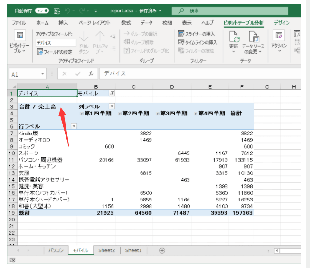Expand the 第4四半期 group
Viewport: 310px width, 268px height.
[x=195, y=114]
